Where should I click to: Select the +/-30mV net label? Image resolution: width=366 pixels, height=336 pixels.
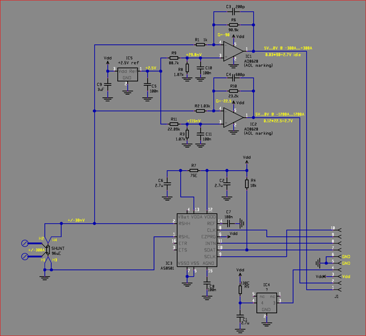[76, 220]
